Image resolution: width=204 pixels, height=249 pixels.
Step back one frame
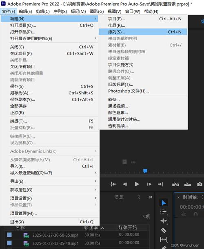pyautogui.click(x=125, y=184)
